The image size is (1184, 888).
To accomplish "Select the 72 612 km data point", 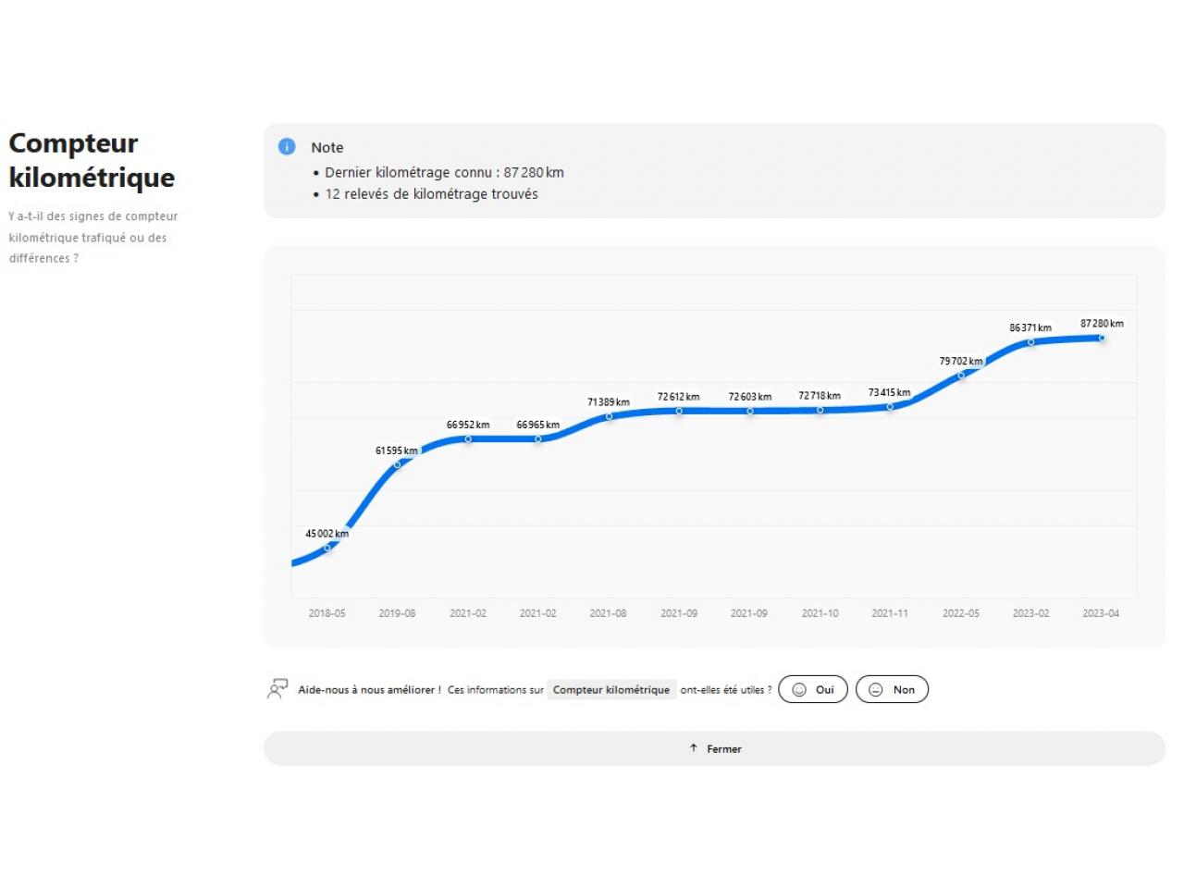I will [679, 411].
